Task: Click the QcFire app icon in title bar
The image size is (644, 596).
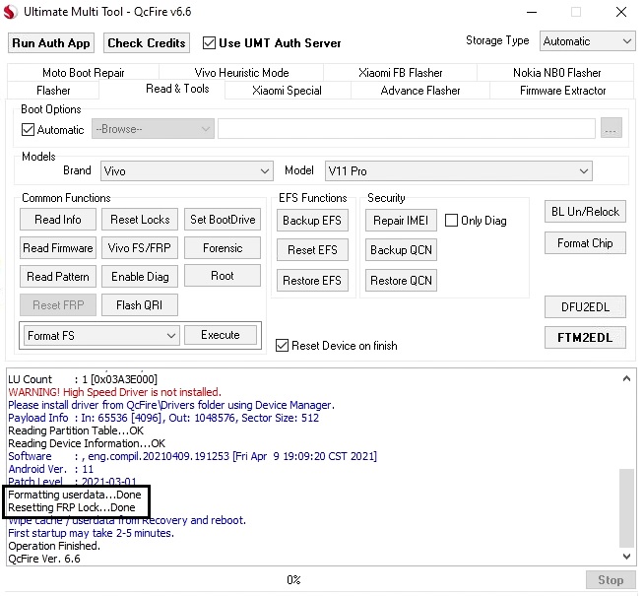Action: 10,12
